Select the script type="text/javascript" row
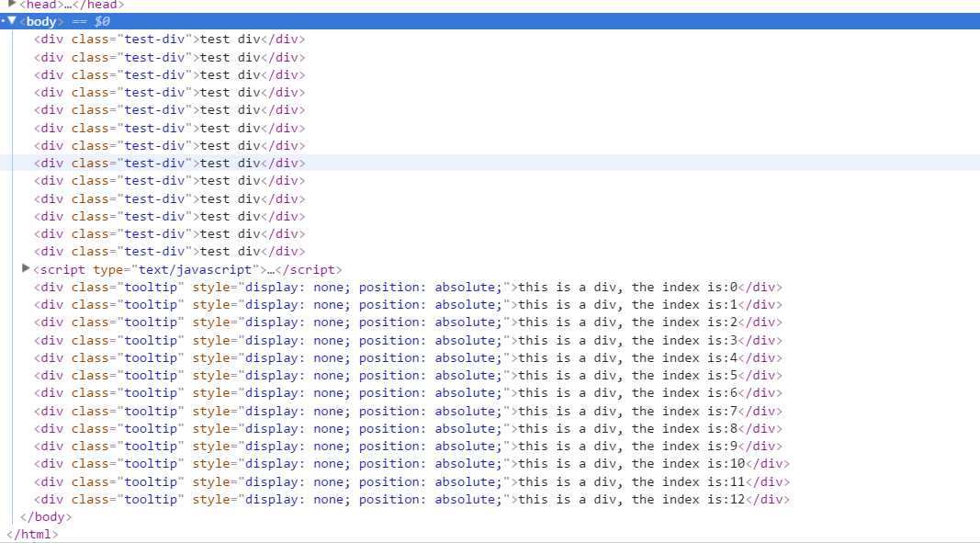The image size is (980, 543). tap(187, 269)
